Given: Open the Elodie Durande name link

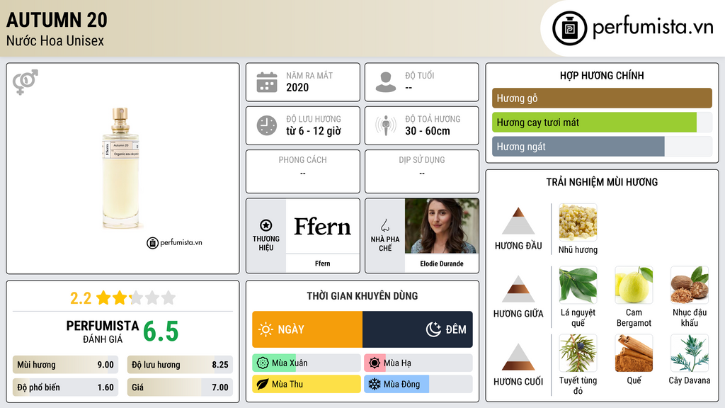Looking at the screenshot, I should 442,263.
